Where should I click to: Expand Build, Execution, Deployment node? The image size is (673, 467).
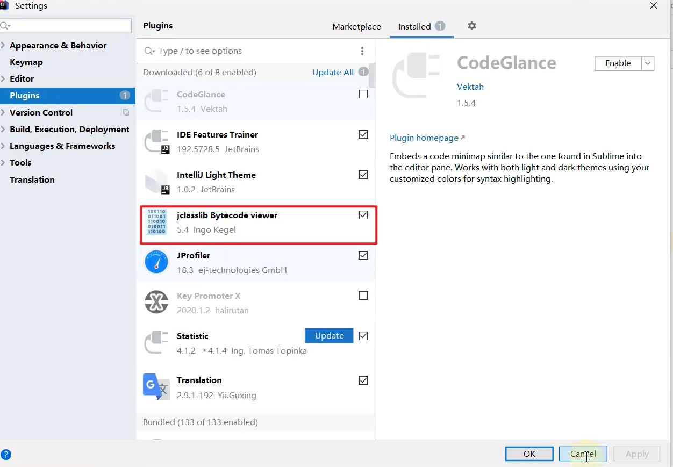click(x=4, y=130)
